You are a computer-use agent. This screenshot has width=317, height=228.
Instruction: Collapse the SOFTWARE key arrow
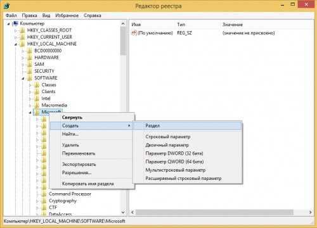(x=23, y=79)
